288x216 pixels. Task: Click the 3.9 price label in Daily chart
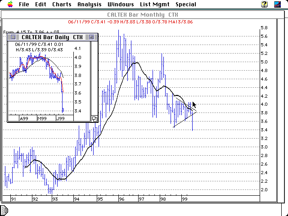pyautogui.click(x=77, y=66)
